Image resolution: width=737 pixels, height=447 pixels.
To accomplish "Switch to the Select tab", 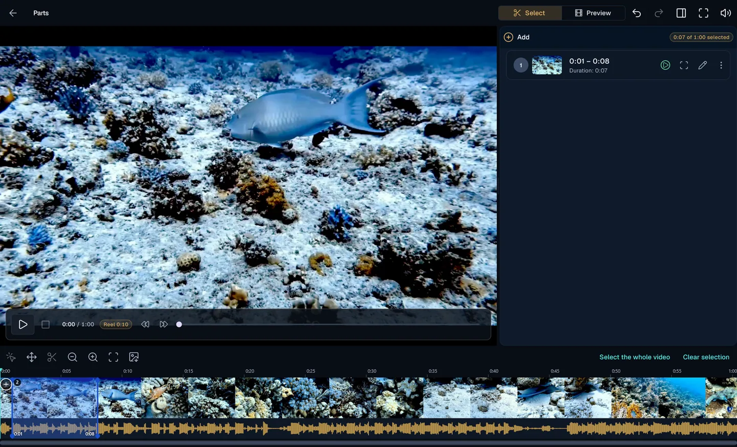I will pos(530,13).
